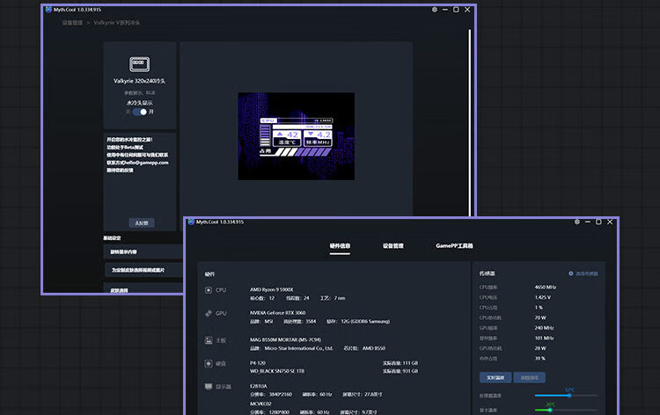Click the monitor icon beside E2B1UA
Image resolution: width=660 pixels, height=415 pixels.
(x=209, y=386)
